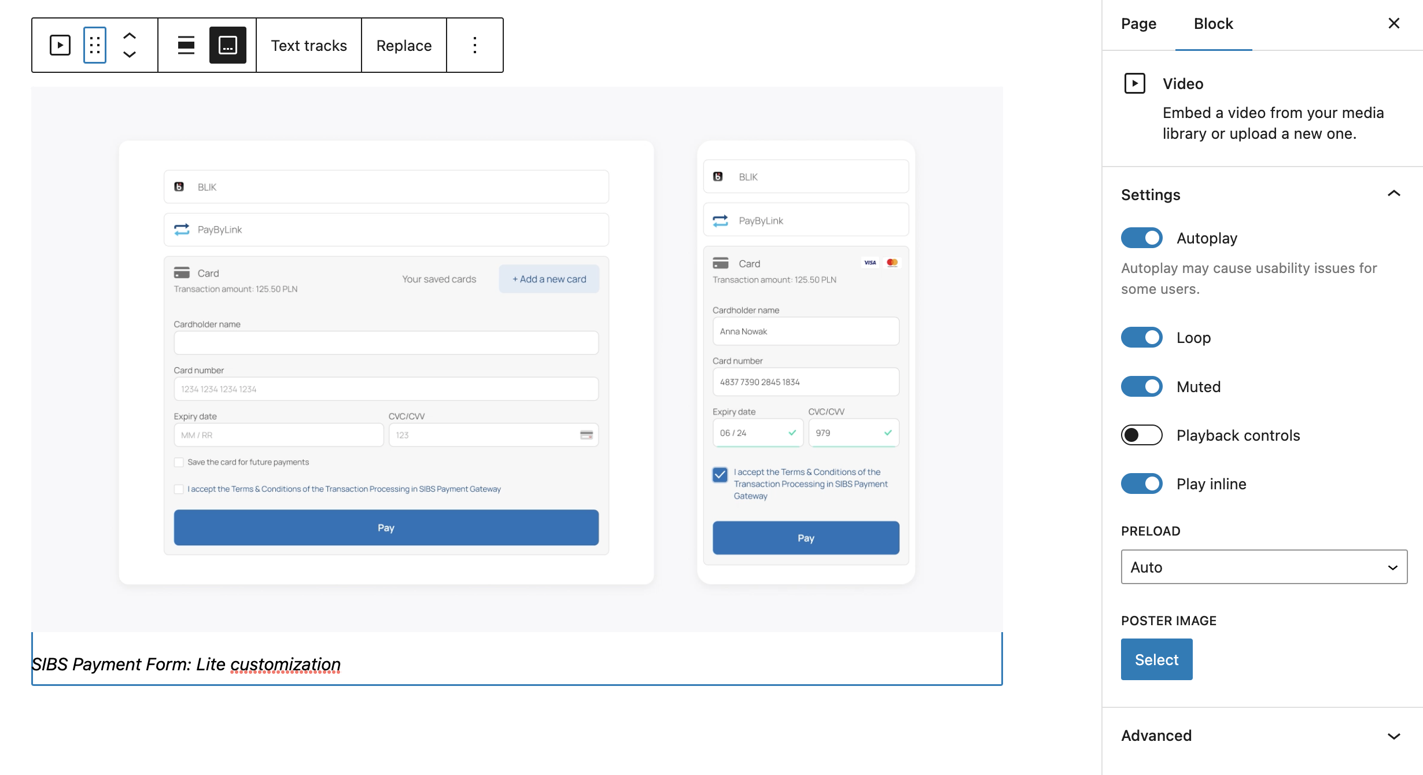Expand the Advanced panel
Viewport: 1423px width, 775px height.
coord(1263,736)
